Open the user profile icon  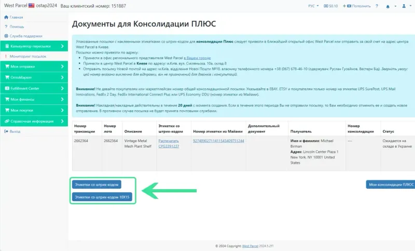pyautogui.click(x=404, y=6)
